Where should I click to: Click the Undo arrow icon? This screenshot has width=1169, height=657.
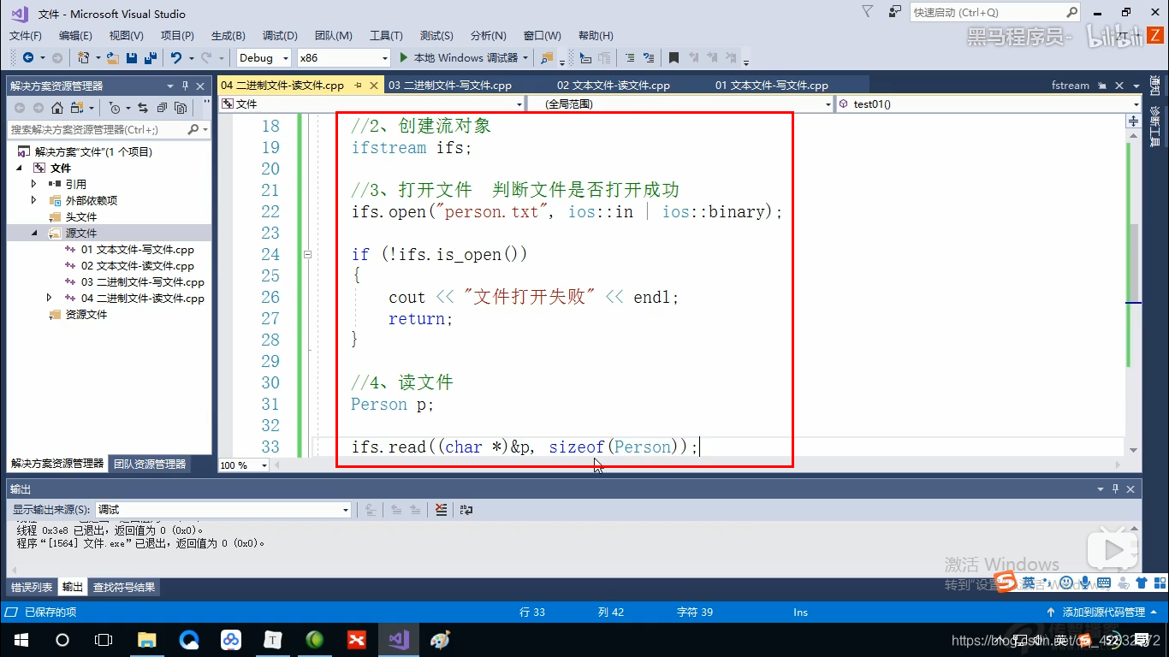[176, 57]
